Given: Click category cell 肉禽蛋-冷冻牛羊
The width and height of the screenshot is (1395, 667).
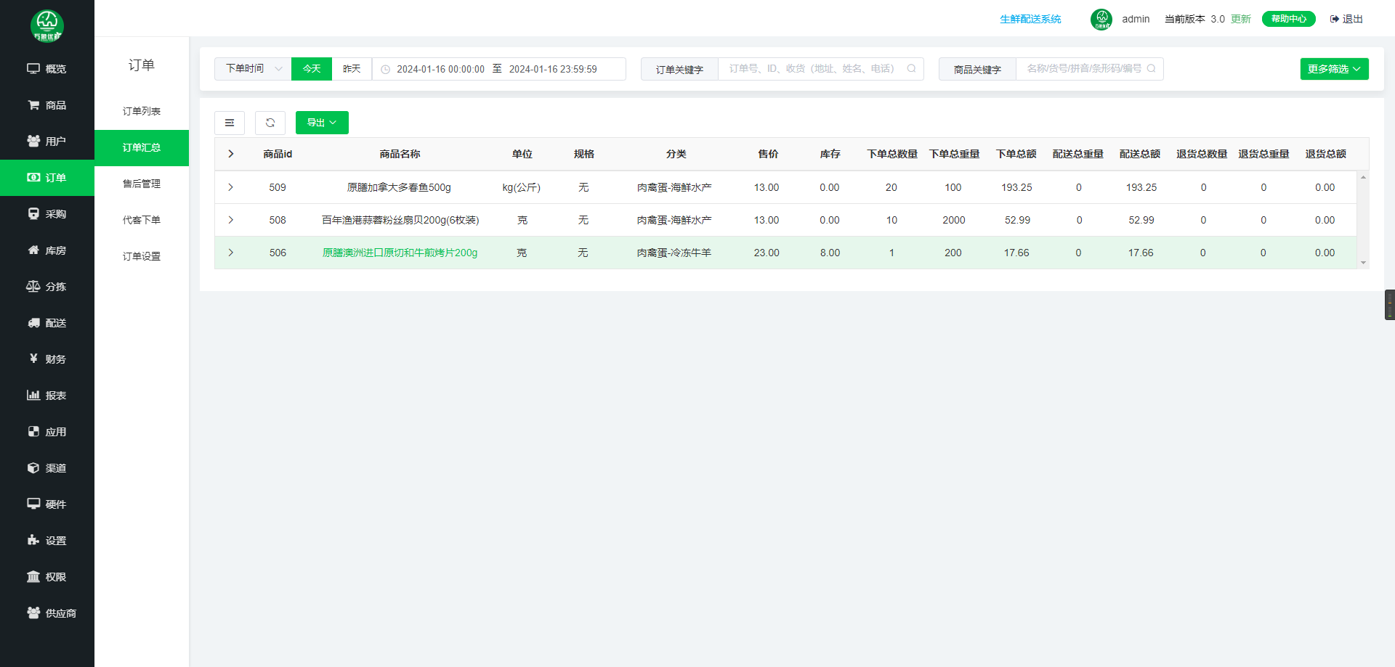Looking at the screenshot, I should (674, 253).
